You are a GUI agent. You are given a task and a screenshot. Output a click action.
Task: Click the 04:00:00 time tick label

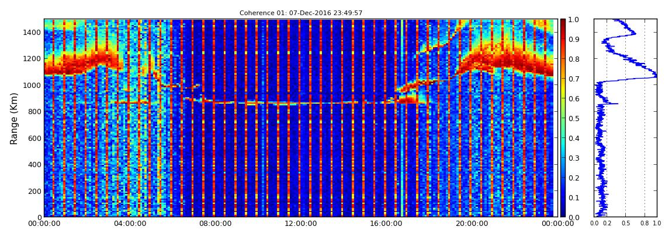pyautogui.click(x=129, y=224)
